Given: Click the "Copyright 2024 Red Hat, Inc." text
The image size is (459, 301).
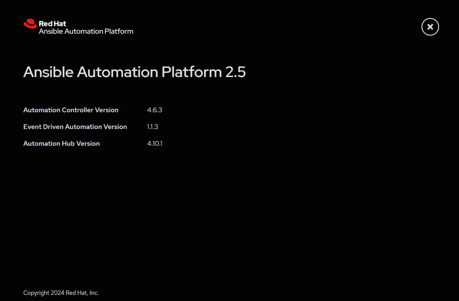Looking at the screenshot, I should coord(61,293).
